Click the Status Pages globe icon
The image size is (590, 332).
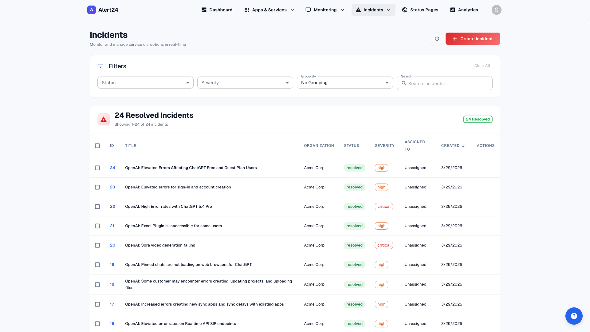[x=404, y=10]
